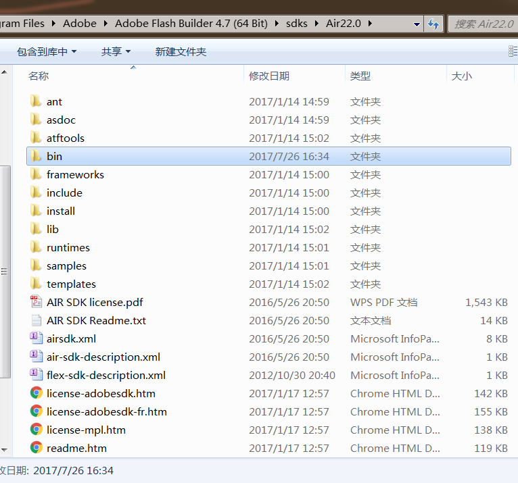The image size is (518, 483).
Task: Click the AIR SDK license.pdf file icon
Action: (x=36, y=302)
